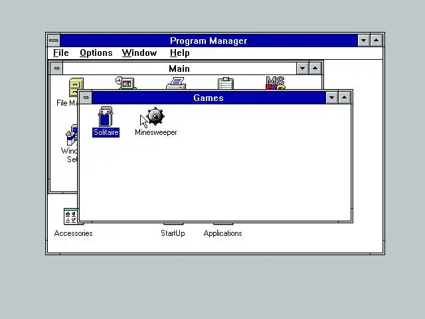The width and height of the screenshot is (425, 319).
Task: Minimize the Games window
Action: tap(331, 98)
